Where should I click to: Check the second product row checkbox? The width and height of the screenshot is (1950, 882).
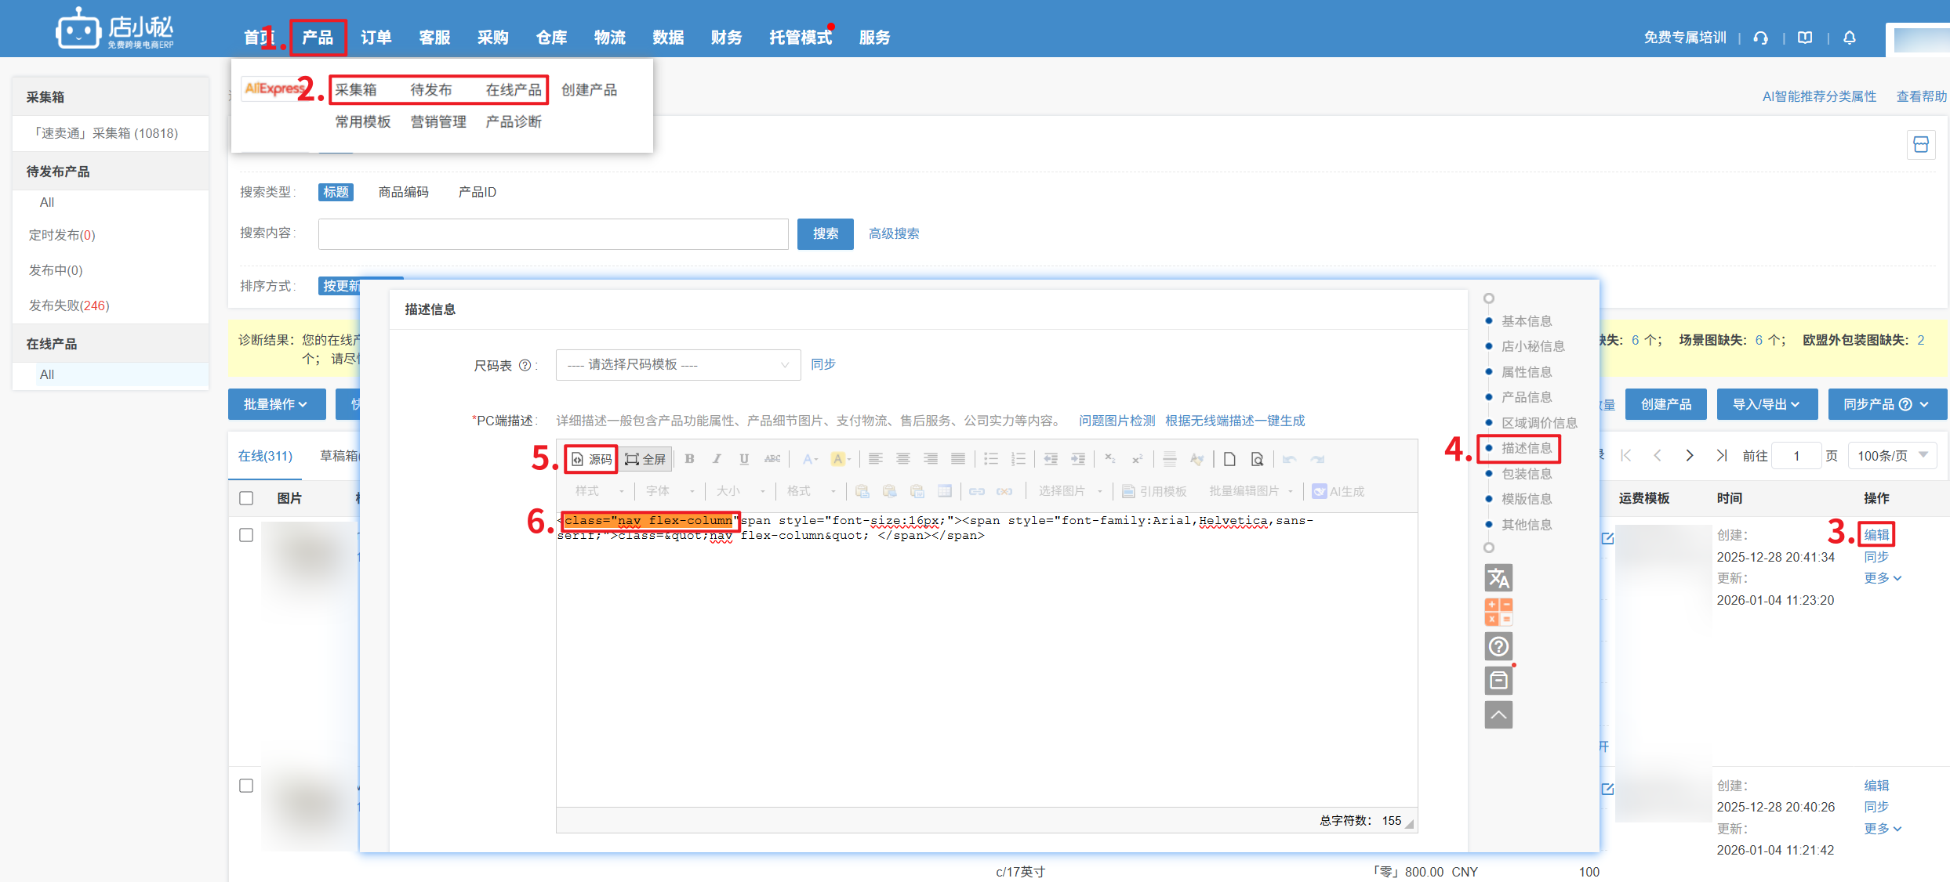point(246,786)
